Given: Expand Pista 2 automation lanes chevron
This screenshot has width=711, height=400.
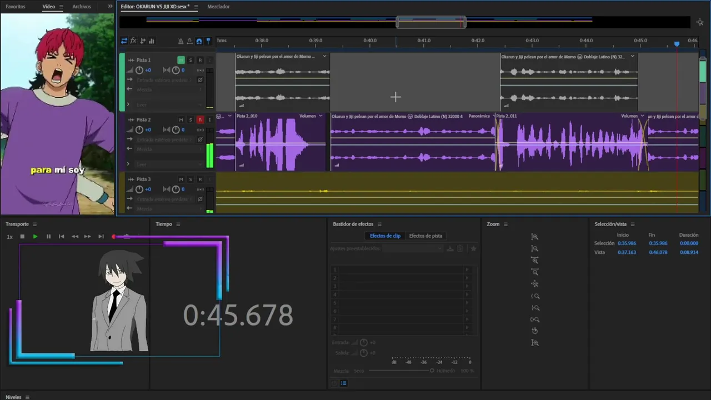Looking at the screenshot, I should tap(128, 164).
